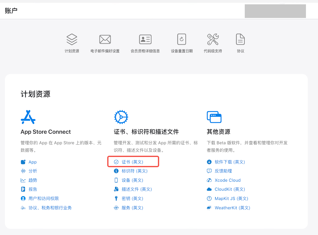Open the 证书 (英文) link
The height and width of the screenshot is (235, 318).
[133, 162]
